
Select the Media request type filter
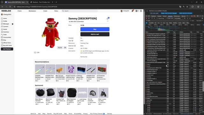point(171,23)
